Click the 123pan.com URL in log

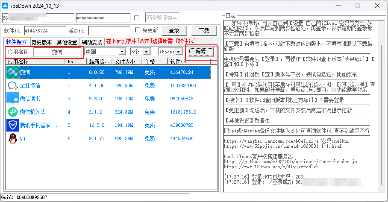(271, 167)
